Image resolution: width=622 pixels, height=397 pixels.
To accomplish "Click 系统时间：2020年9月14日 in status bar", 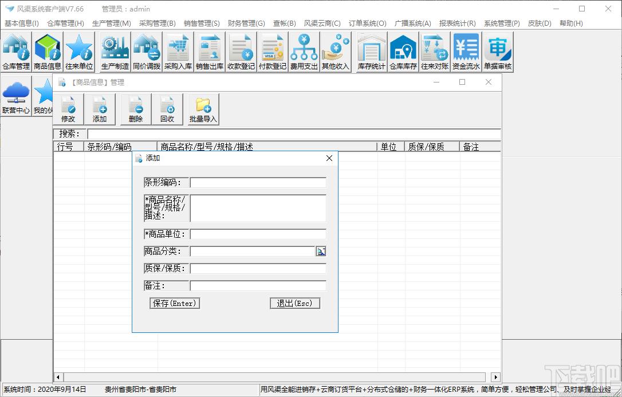I will tap(45, 390).
